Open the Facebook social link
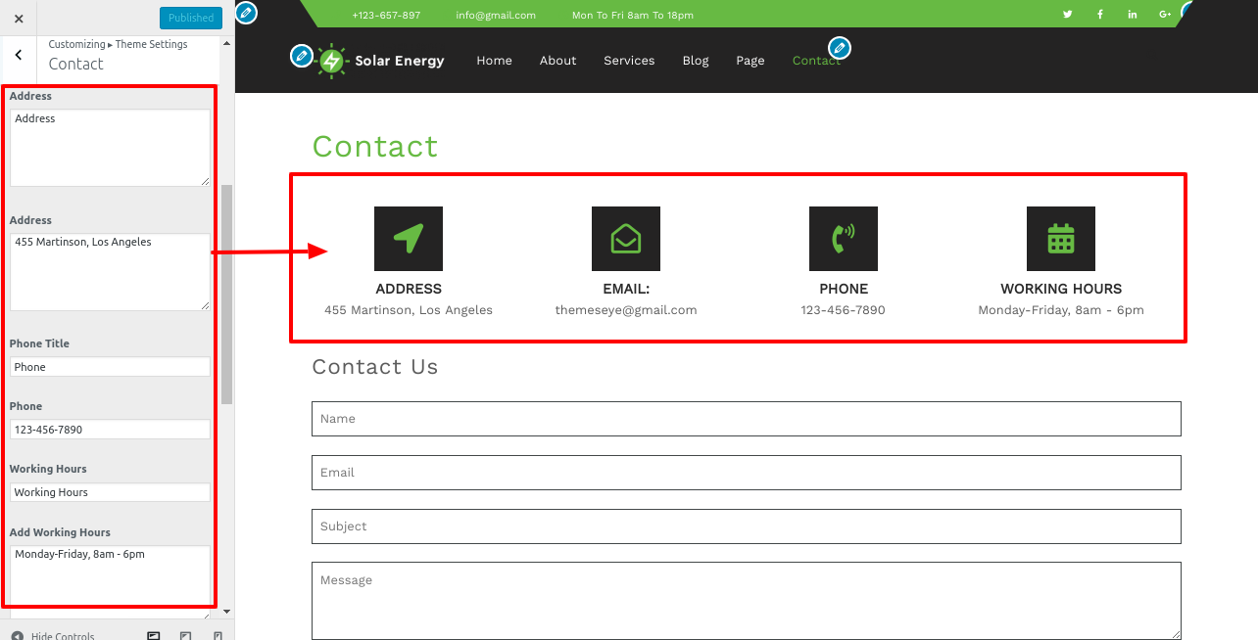Screen dimensions: 1258x640 pyautogui.click(x=1100, y=15)
